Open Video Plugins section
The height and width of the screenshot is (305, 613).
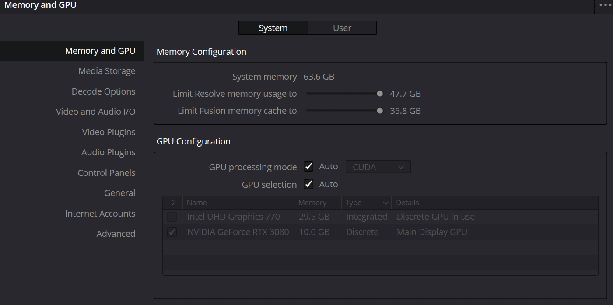109,132
